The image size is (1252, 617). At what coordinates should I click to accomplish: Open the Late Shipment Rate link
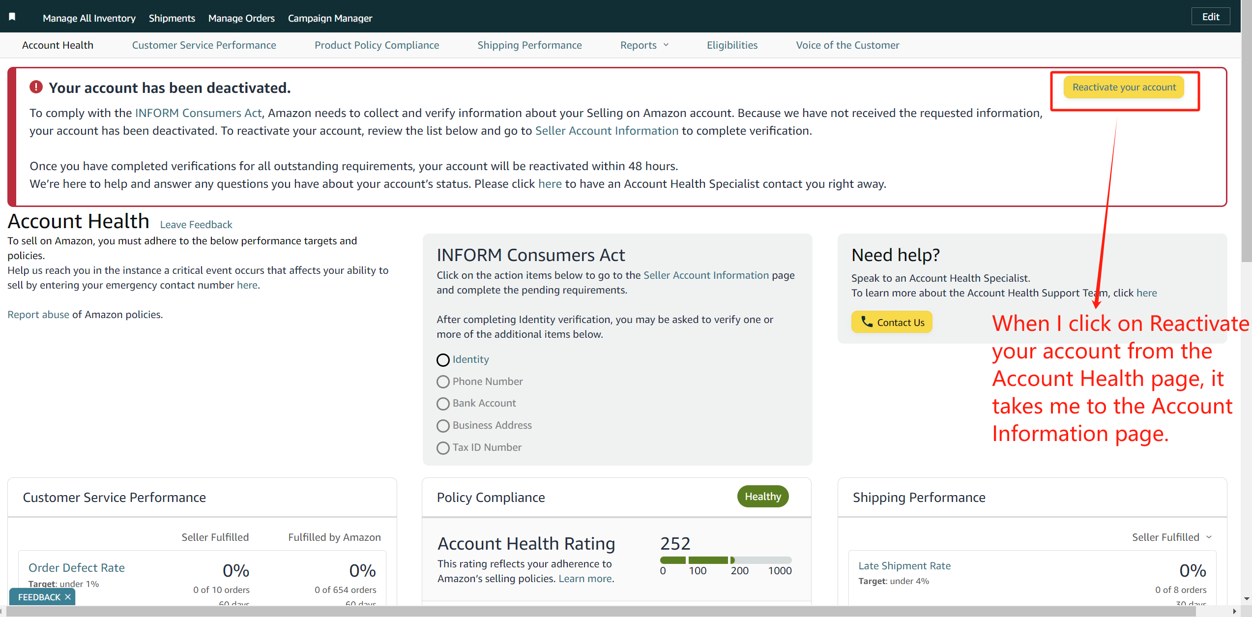904,566
